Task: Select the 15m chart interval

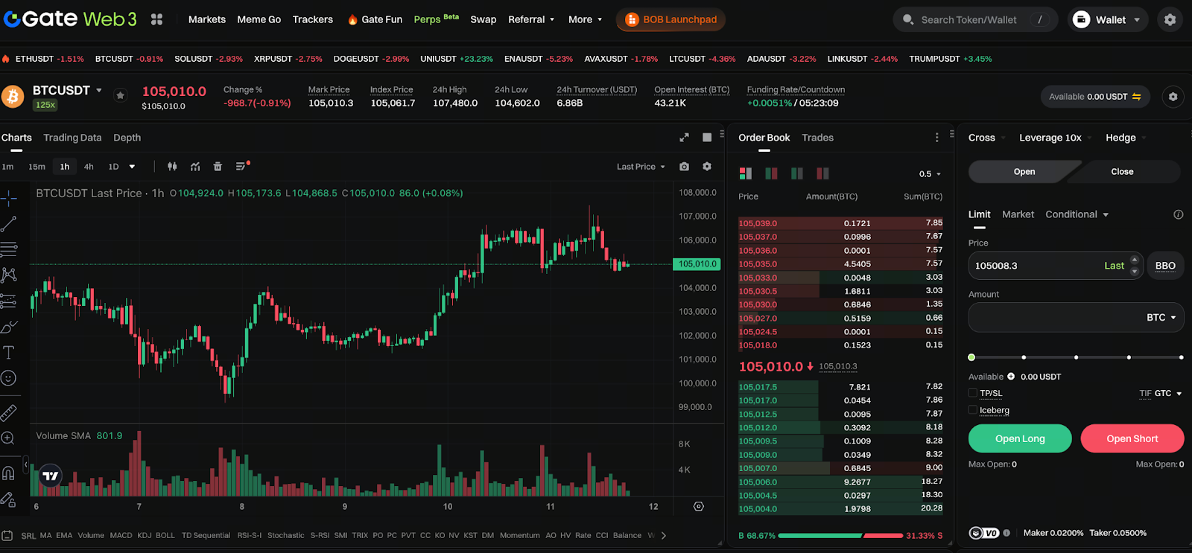Action: (x=37, y=167)
